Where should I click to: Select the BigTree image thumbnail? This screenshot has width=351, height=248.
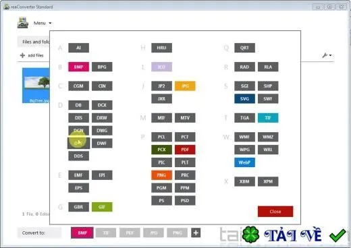point(36,86)
